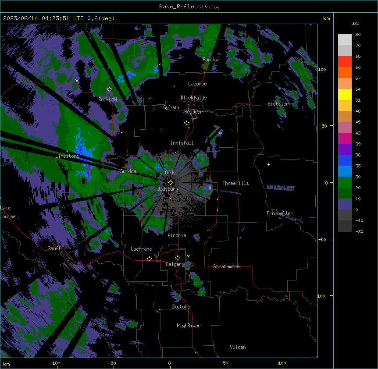
Task: Click the yellow diamond marker south of RedDeer
Action: [x=186, y=123]
